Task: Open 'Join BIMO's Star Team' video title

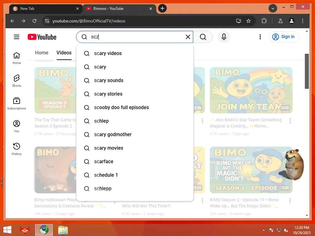Action: click(x=246, y=123)
